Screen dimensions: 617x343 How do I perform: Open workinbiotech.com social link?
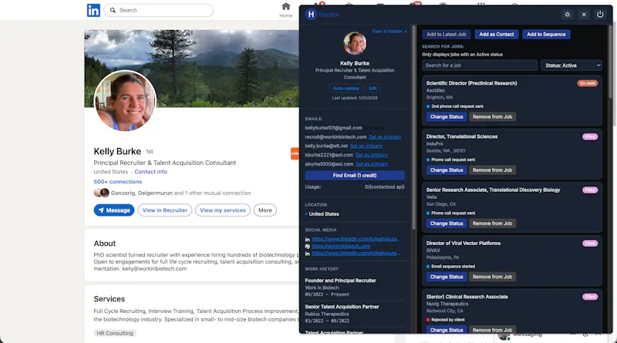341,246
